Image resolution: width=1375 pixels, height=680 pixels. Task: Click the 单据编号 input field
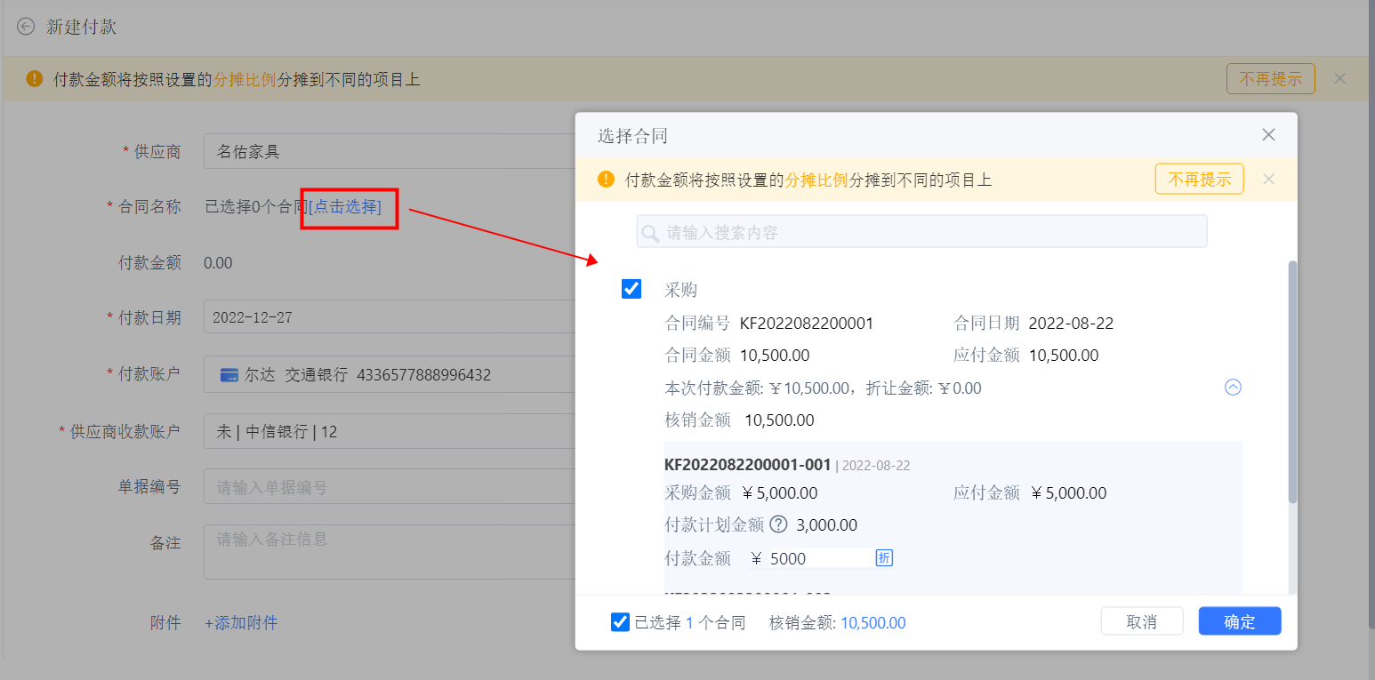(x=390, y=487)
